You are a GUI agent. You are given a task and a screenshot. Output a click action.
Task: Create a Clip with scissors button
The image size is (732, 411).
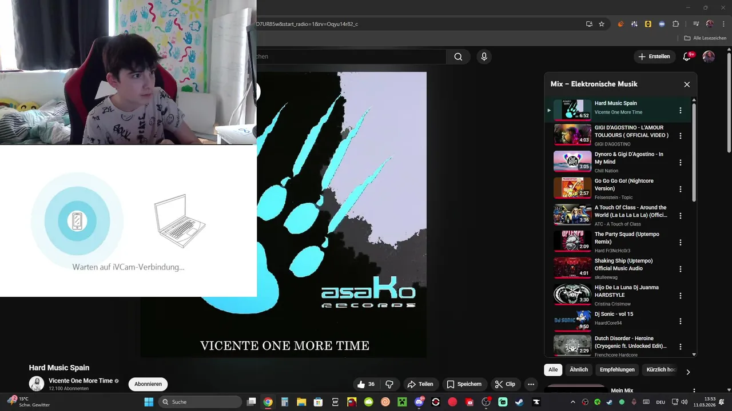506,384
